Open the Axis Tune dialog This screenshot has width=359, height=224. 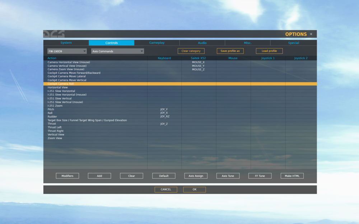(228, 176)
